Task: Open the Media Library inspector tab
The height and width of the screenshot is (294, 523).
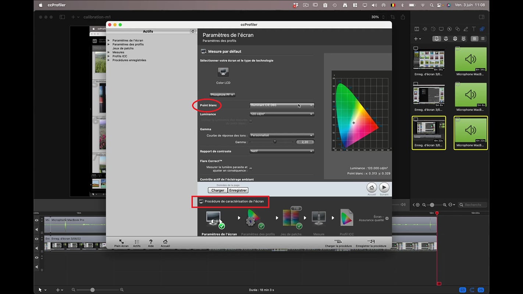Action: pos(482,29)
